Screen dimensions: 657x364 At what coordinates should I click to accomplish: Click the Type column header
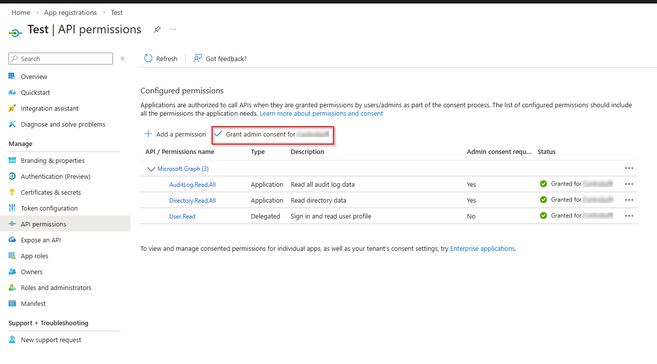pyautogui.click(x=258, y=152)
